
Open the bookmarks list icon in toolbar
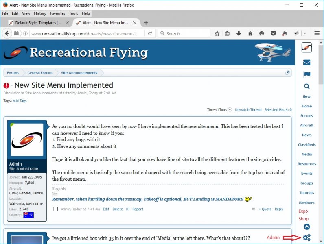point(227,33)
